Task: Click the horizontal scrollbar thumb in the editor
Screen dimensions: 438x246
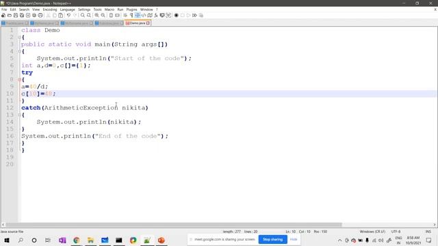Action: click(x=173, y=225)
